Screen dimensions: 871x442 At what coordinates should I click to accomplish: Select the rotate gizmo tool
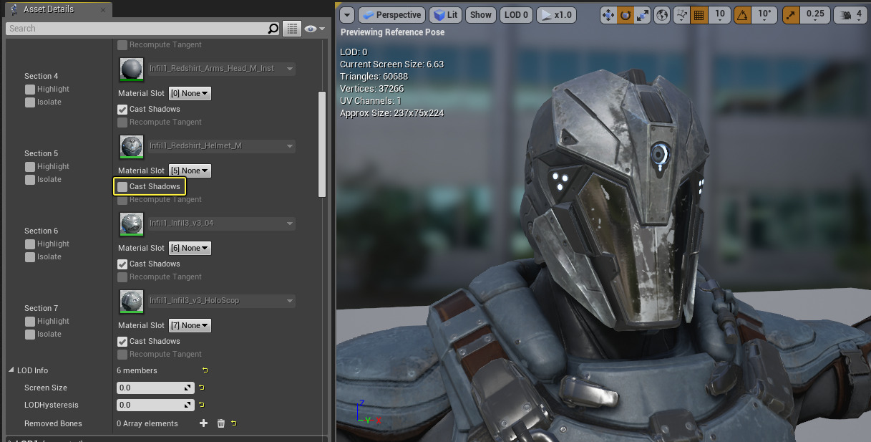pyautogui.click(x=626, y=14)
